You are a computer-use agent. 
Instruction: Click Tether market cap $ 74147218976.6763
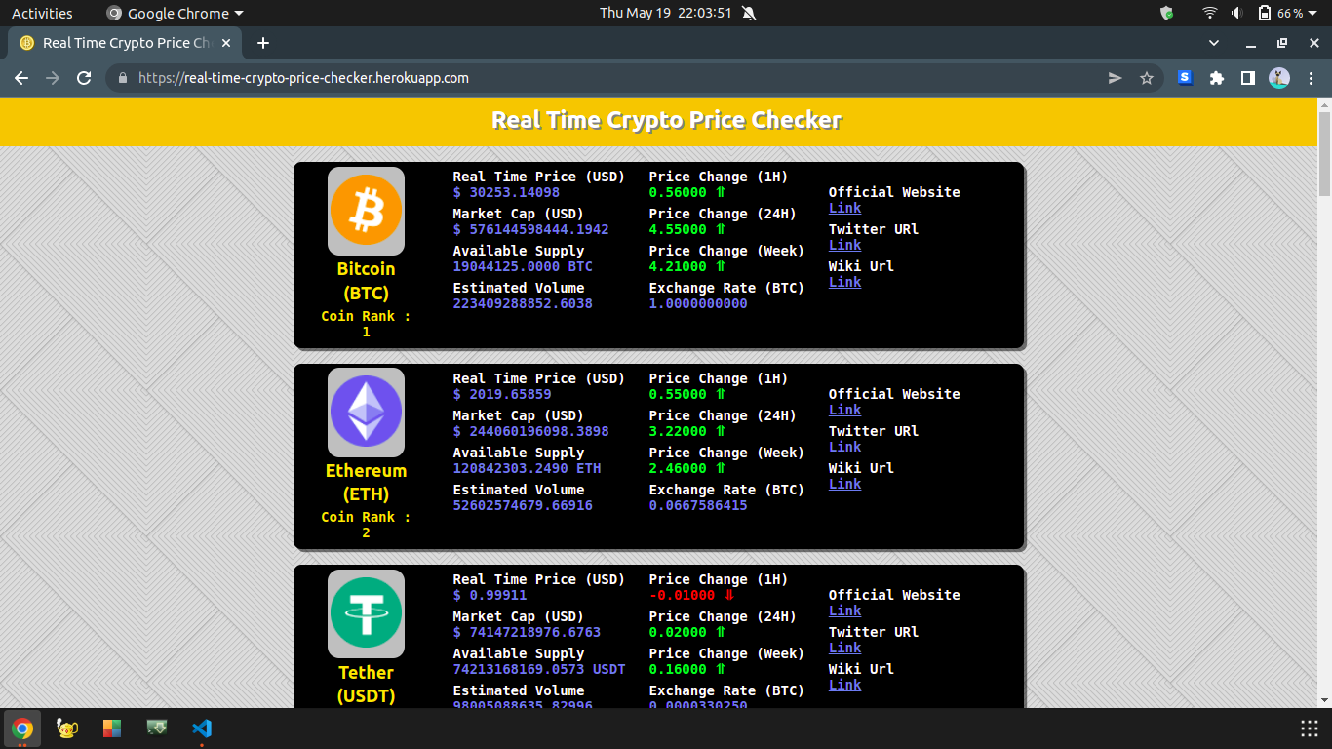point(527,632)
